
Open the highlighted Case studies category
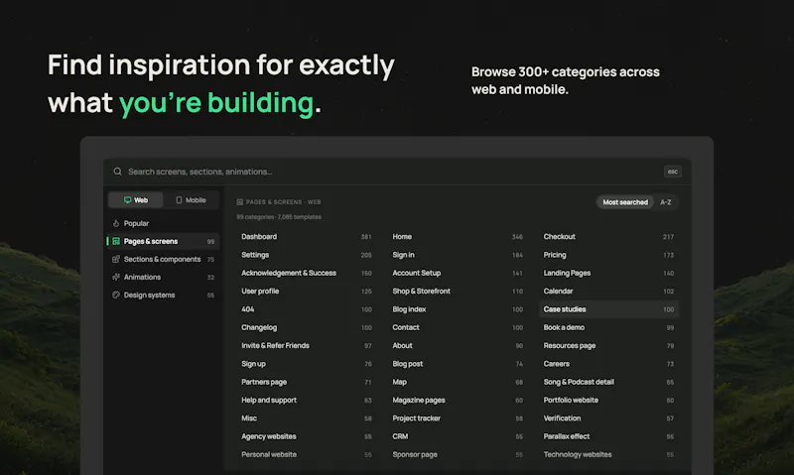click(608, 309)
